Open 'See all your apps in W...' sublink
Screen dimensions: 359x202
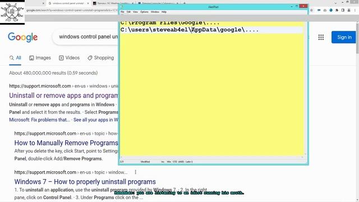(x=96, y=120)
